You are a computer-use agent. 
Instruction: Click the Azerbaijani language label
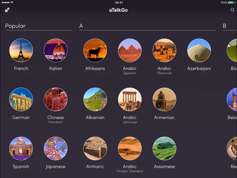click(199, 68)
